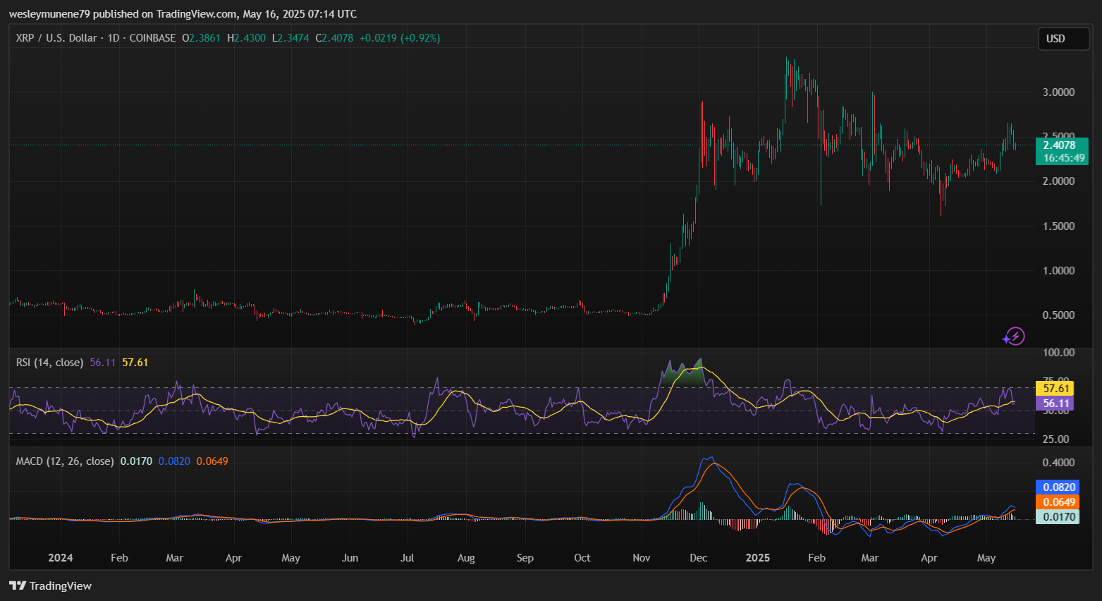Click the histogram value tag 0.0170
This screenshot has width=1102, height=601.
tap(1059, 517)
